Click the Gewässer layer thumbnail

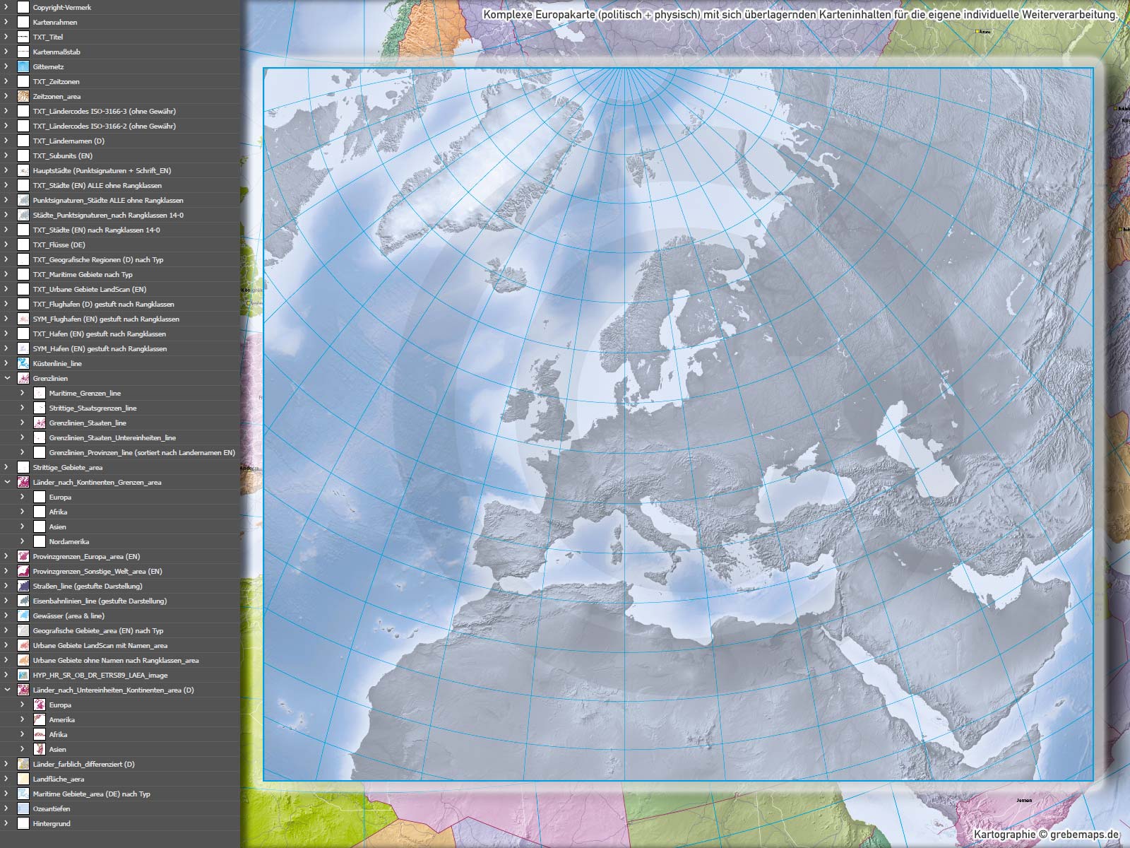click(x=23, y=616)
